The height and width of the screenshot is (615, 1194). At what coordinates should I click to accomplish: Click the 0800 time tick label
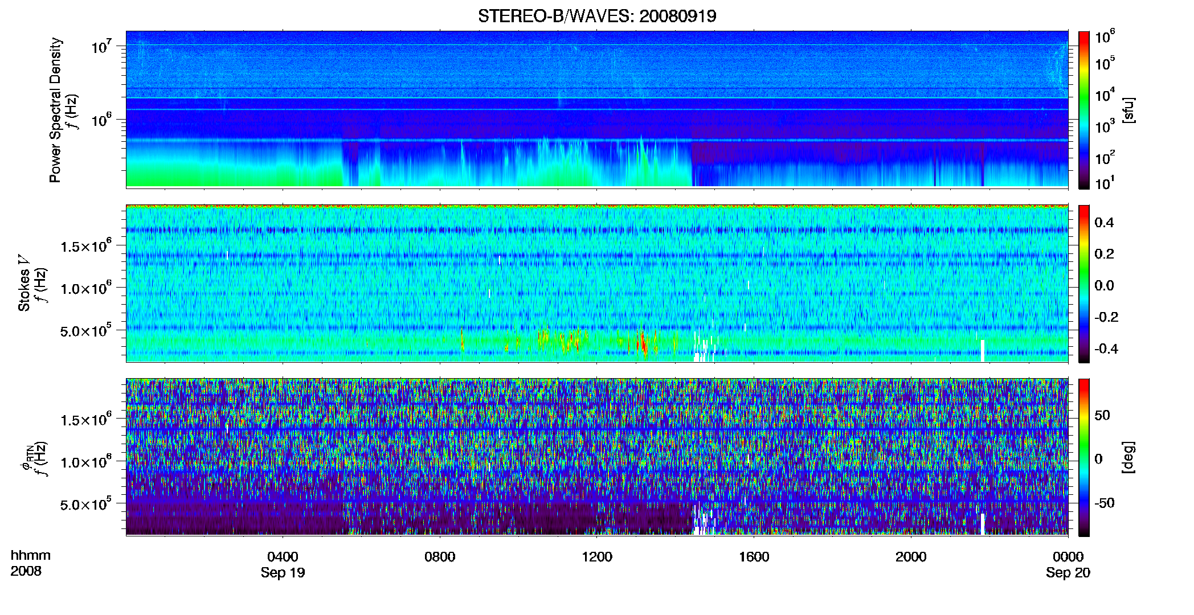[x=440, y=556]
